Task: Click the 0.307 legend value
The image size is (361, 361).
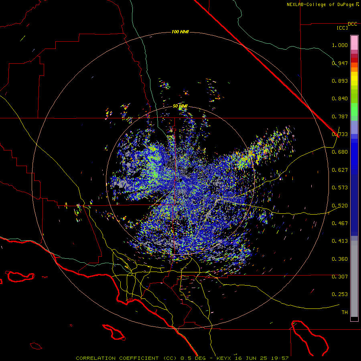Action: coord(340,277)
